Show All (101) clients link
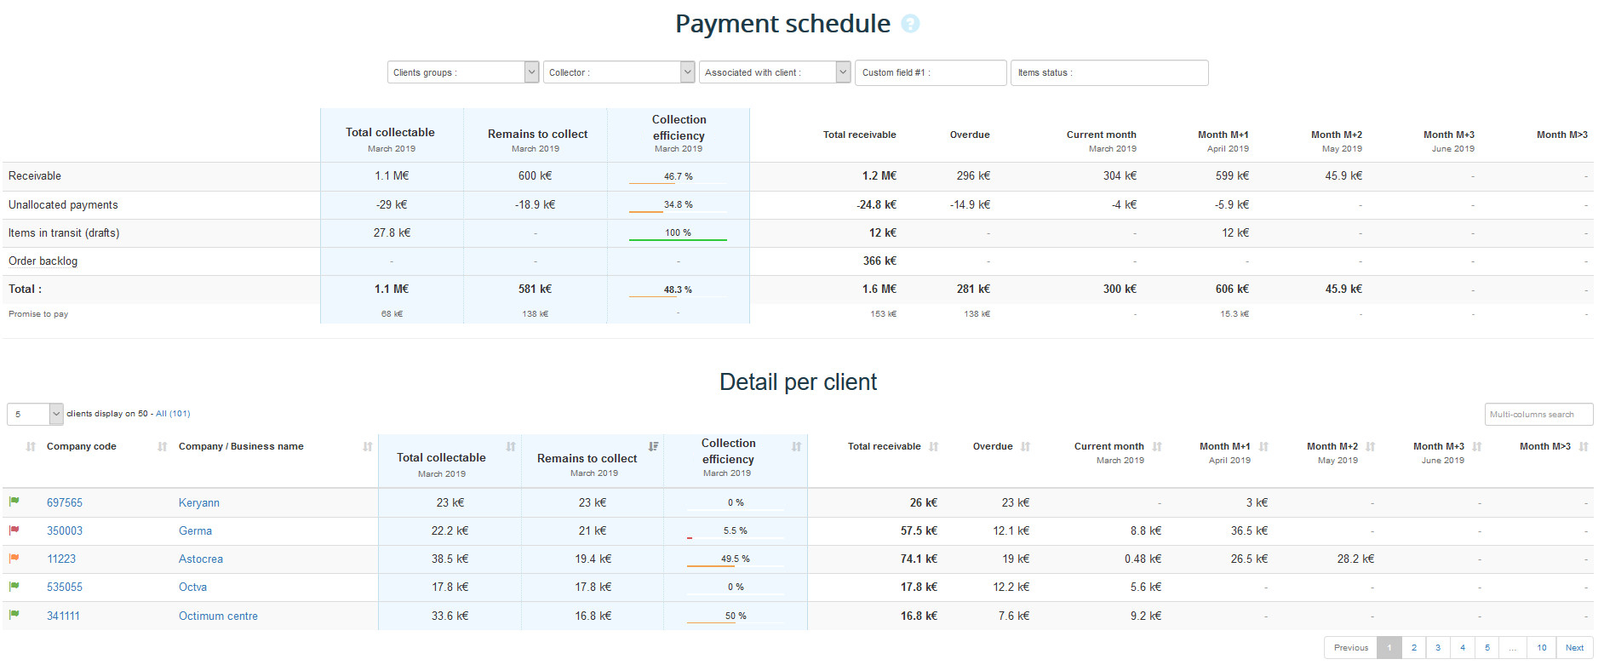1604x665 pixels. (x=173, y=414)
